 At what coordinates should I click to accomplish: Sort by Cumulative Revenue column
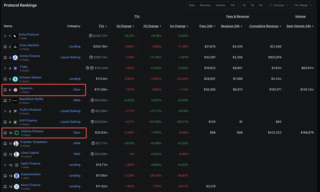[x=265, y=26]
